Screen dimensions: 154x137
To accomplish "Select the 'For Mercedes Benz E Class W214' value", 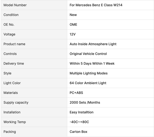I will point(96,5).
